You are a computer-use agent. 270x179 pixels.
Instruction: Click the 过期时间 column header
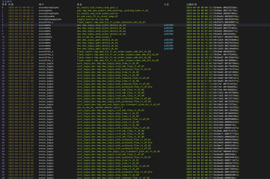point(191,5)
